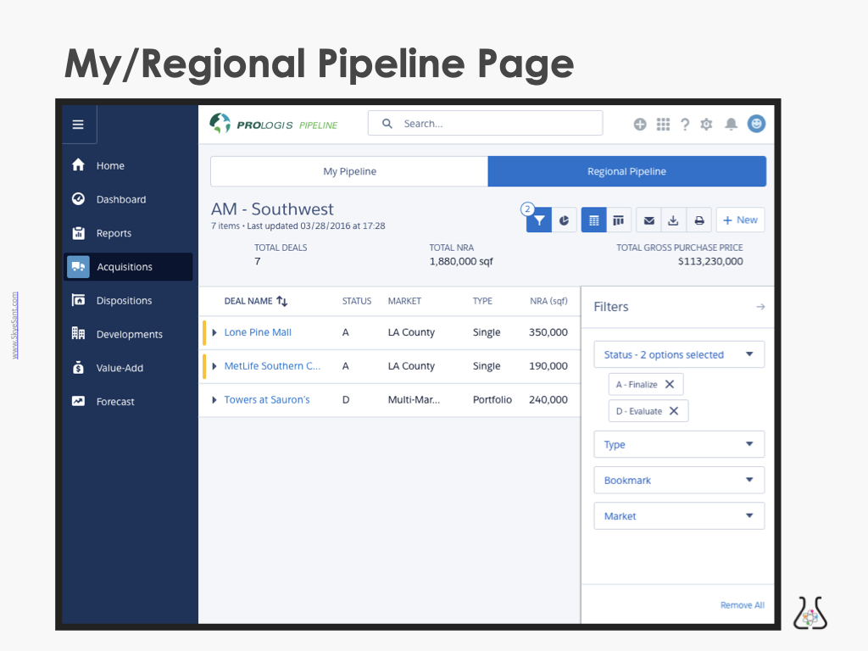The image size is (868, 651).
Task: Open the Towers at Sauron's link
Action: [267, 400]
